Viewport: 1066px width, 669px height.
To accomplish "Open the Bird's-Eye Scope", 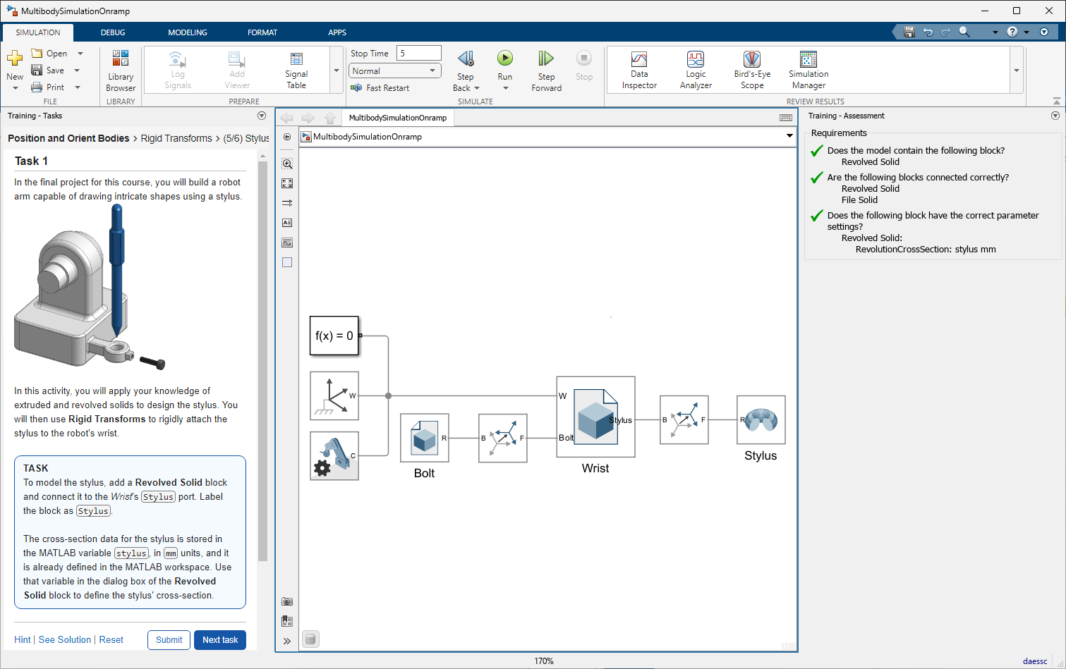I will [752, 70].
